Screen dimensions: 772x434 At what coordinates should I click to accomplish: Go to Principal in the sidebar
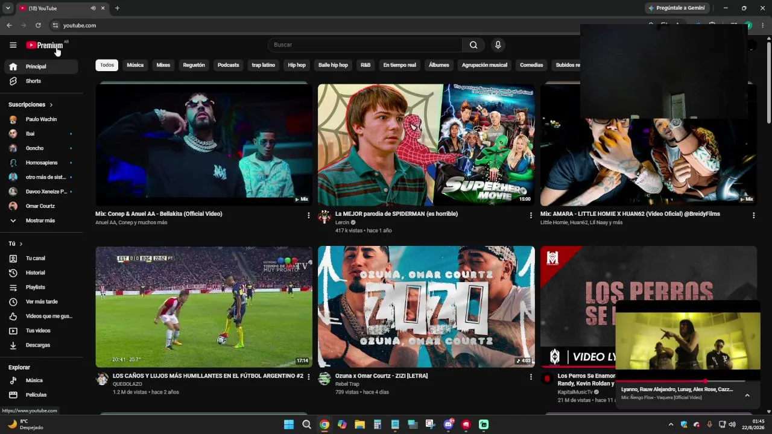41,66
